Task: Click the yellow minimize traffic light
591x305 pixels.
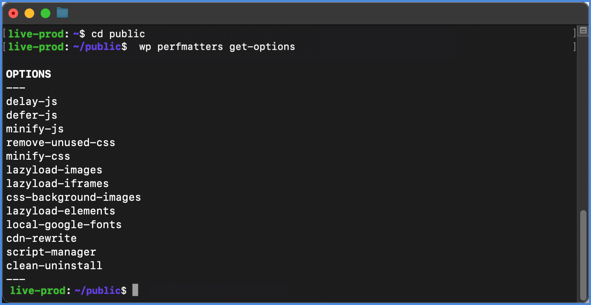Action: pyautogui.click(x=29, y=13)
